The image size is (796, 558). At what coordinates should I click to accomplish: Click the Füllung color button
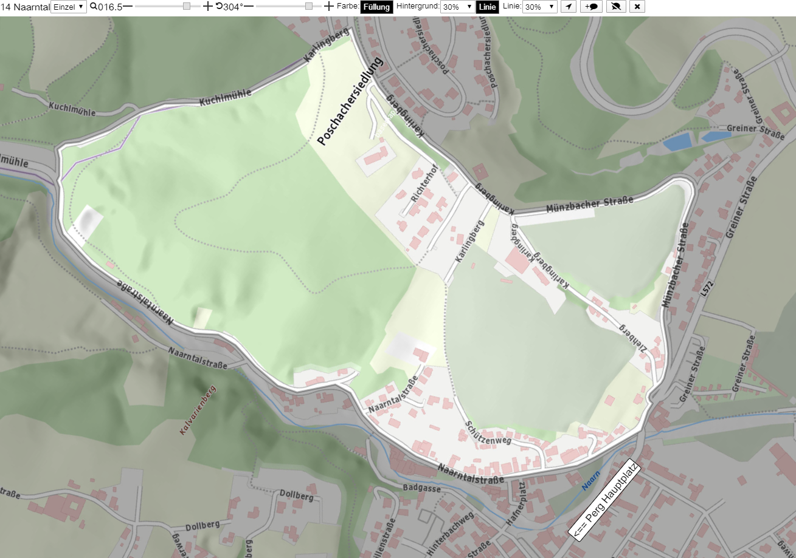click(x=377, y=7)
